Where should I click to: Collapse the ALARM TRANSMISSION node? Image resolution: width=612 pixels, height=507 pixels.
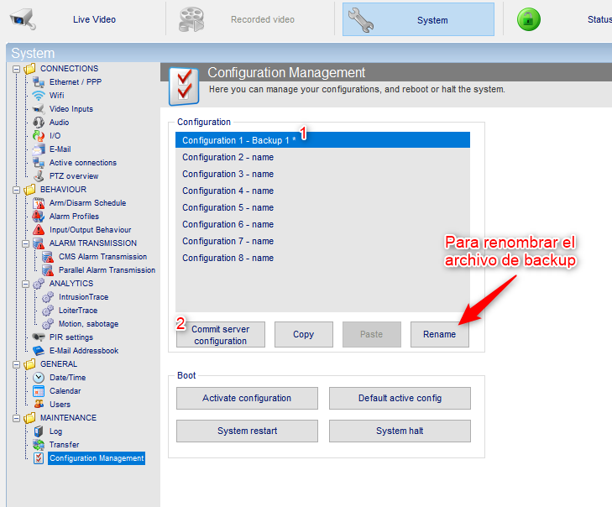26,243
